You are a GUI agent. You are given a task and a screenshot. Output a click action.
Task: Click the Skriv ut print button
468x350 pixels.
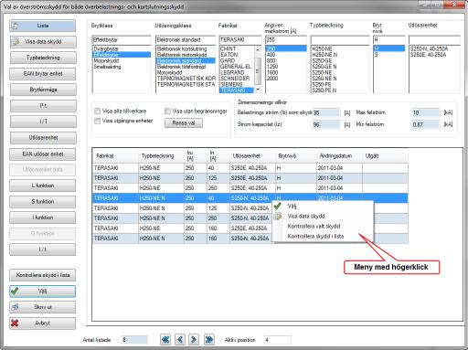coord(43,307)
